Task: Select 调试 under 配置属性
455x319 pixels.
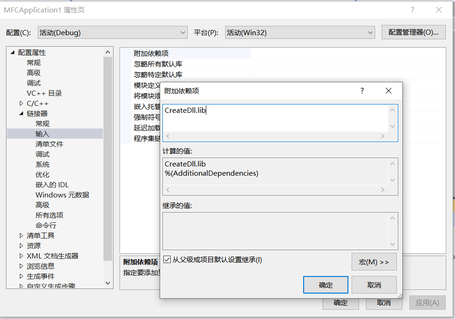Action: tap(34, 83)
